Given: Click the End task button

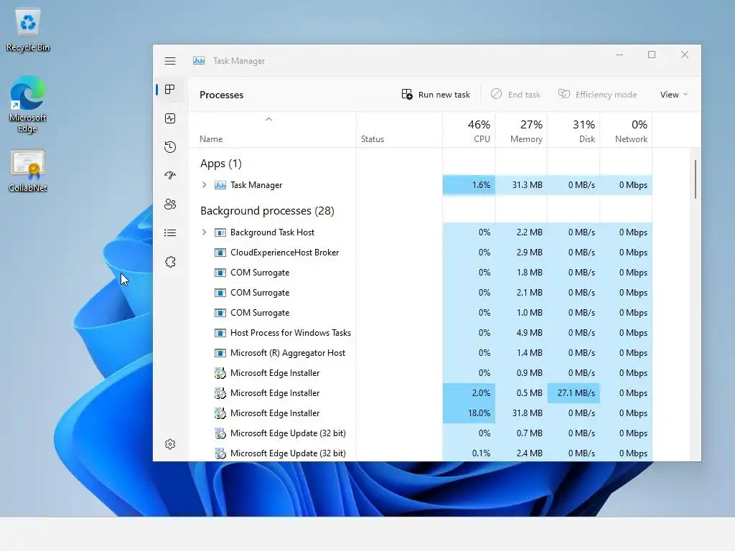Looking at the screenshot, I should click(515, 95).
